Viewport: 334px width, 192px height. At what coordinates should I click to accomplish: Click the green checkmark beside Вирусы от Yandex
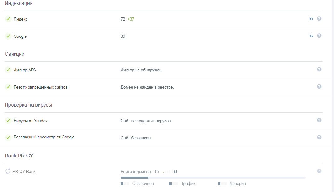coord(8,121)
